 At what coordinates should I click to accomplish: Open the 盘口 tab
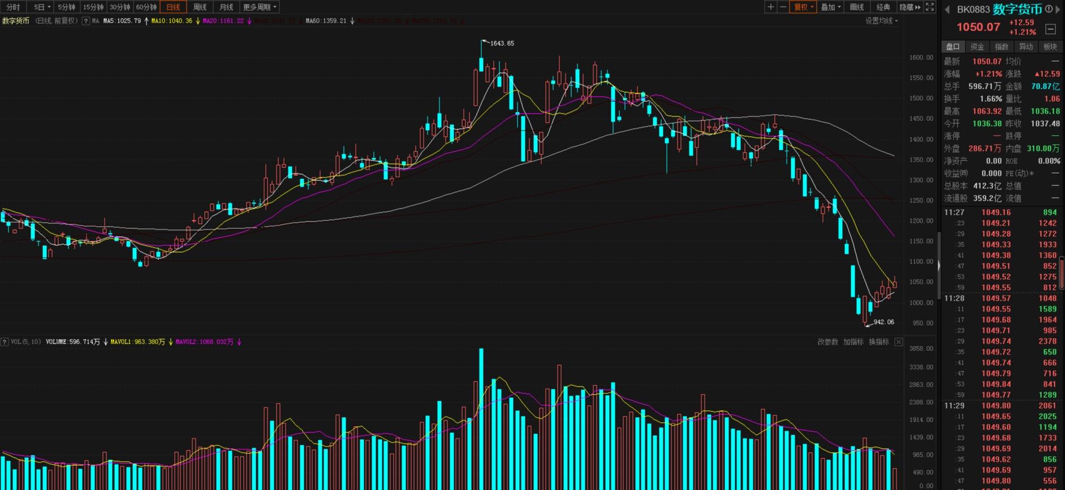coord(953,47)
